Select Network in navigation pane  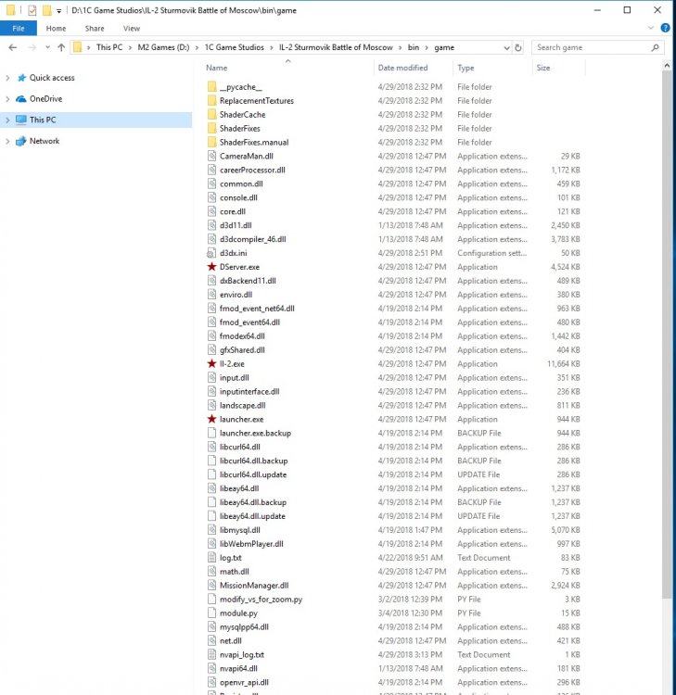45,141
